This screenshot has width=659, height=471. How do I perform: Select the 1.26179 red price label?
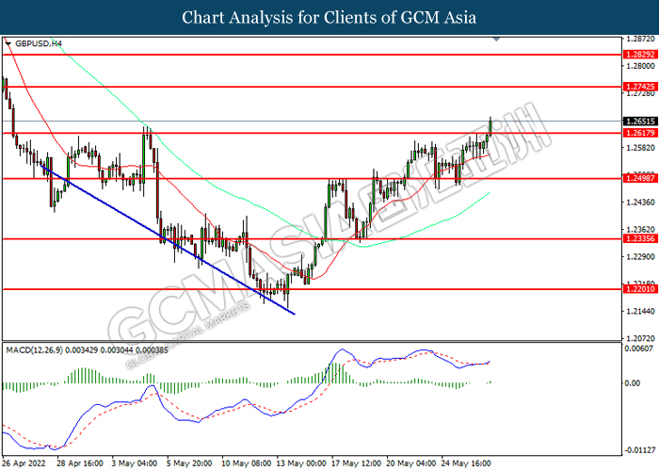pyautogui.click(x=640, y=134)
